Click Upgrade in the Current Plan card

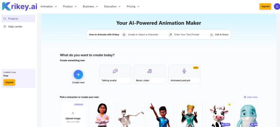[9, 82]
